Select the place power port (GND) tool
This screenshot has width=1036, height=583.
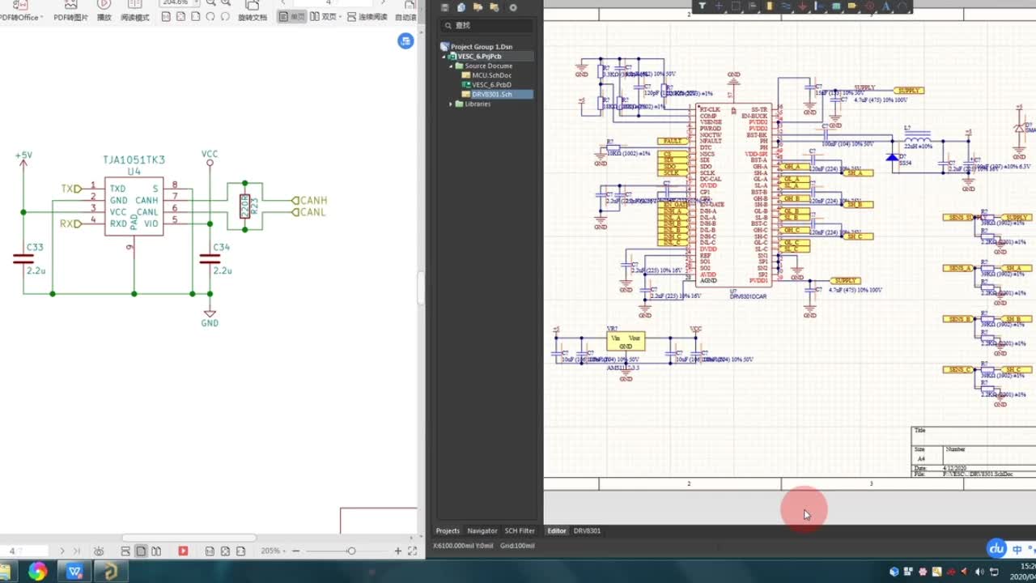pos(803,6)
